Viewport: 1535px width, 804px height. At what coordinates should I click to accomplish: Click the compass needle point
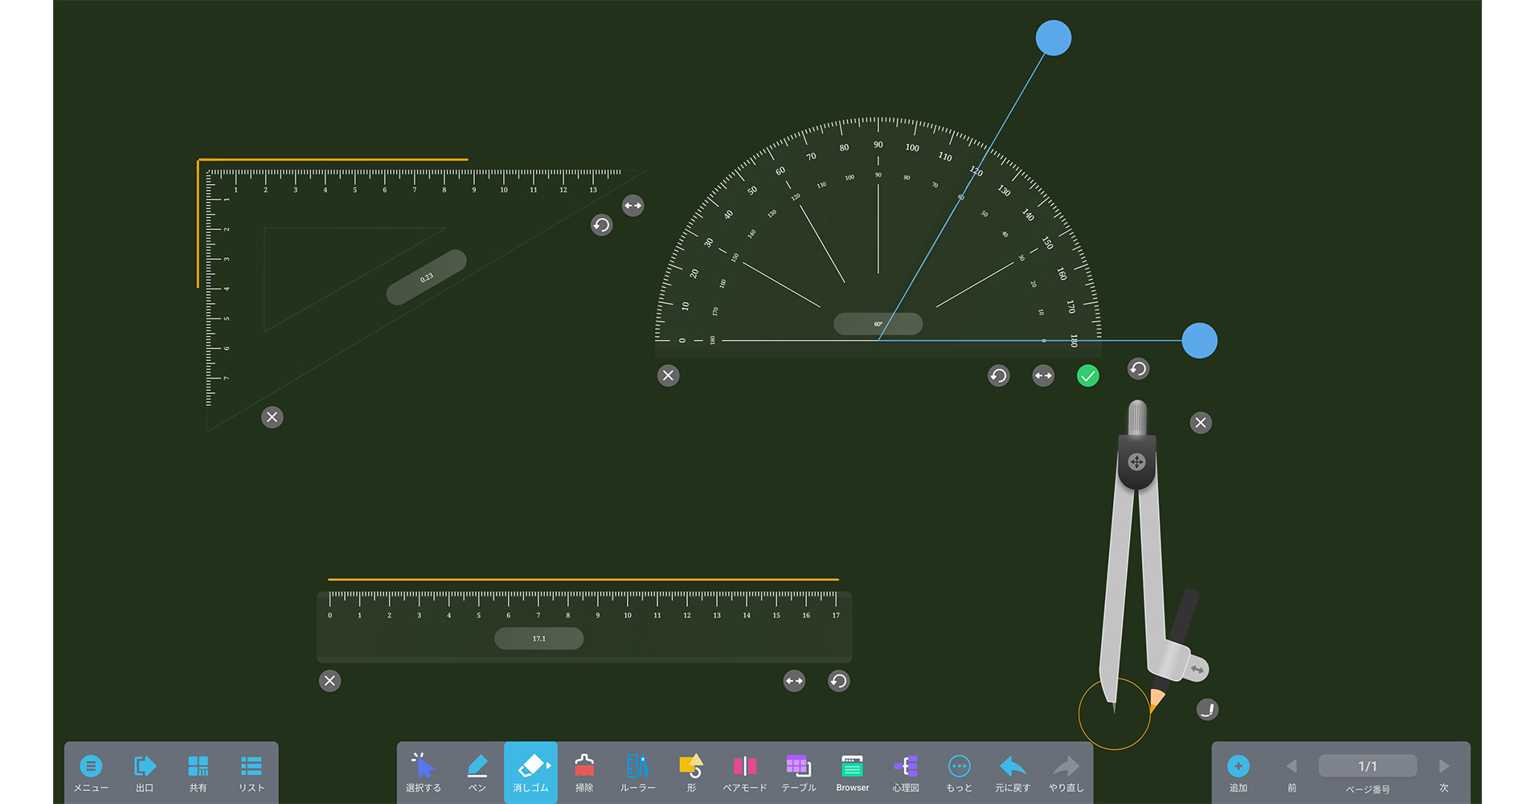tap(1114, 709)
